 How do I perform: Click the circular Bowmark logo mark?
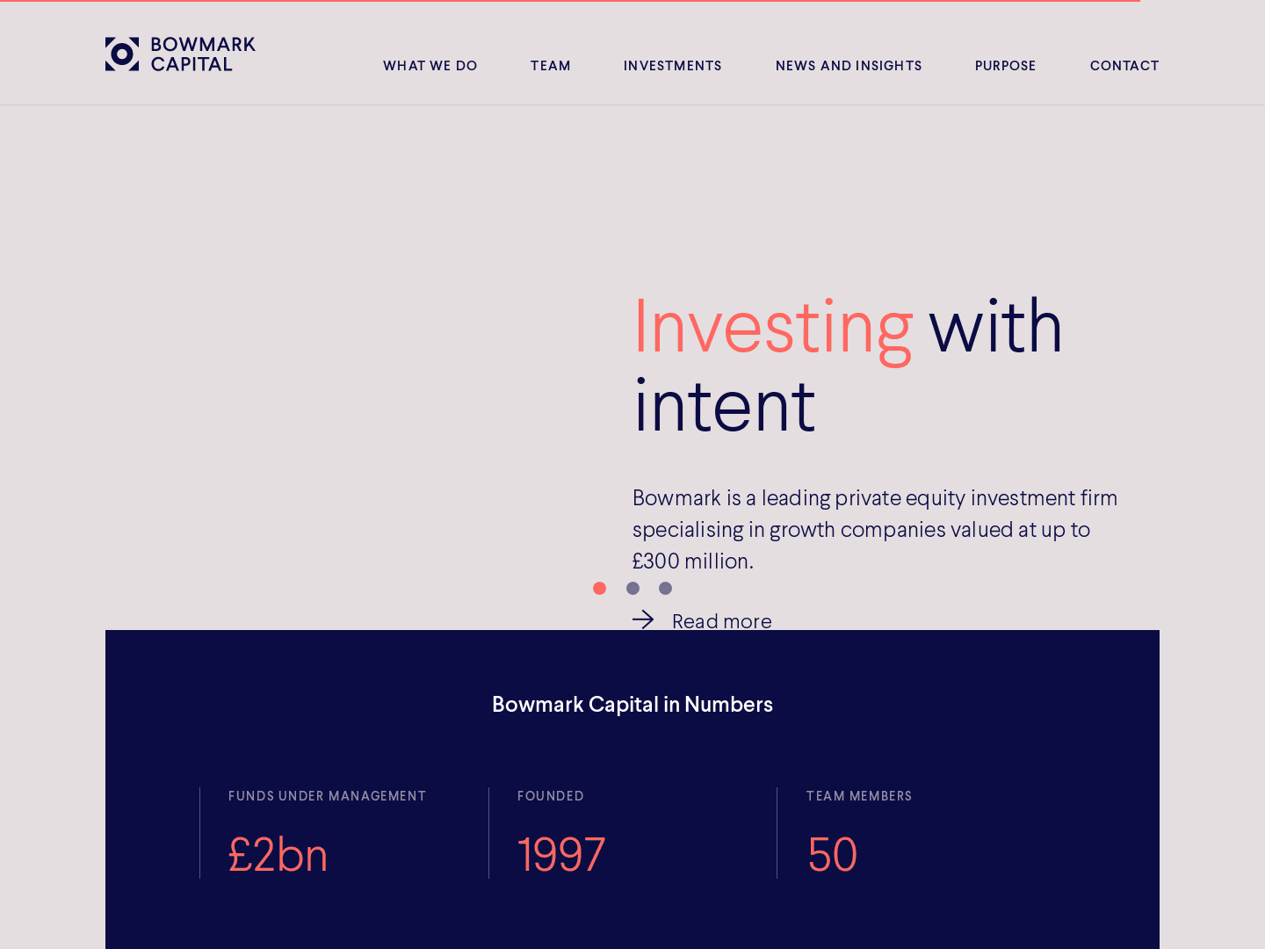tap(122, 54)
